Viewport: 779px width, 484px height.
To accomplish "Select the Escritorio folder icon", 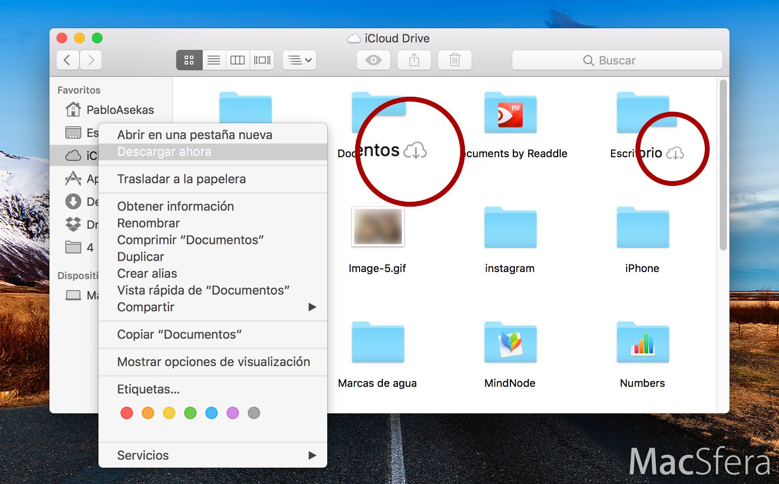I will click(x=643, y=112).
